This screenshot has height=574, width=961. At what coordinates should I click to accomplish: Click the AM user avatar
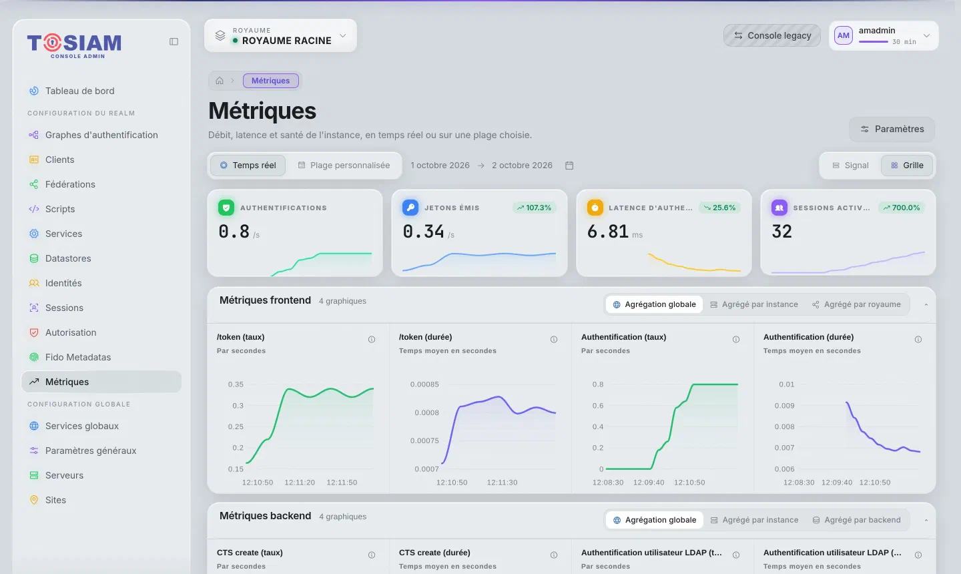coord(844,35)
